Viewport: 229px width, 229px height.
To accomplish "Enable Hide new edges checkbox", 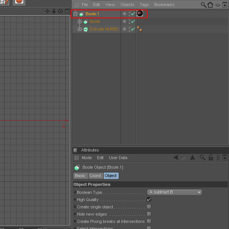I will (x=149, y=214).
